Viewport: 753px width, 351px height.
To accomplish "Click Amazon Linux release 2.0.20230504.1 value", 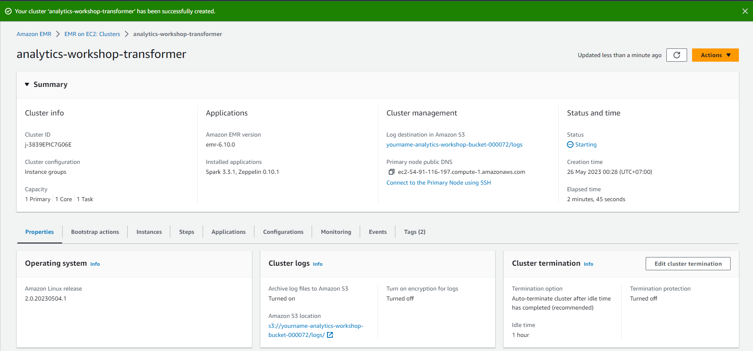I will coord(46,298).
